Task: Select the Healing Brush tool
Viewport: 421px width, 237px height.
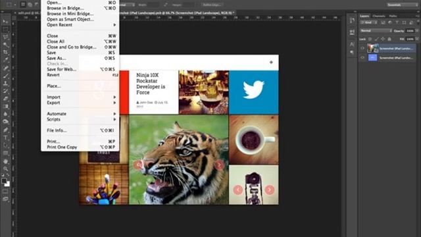Action: pos(6,68)
